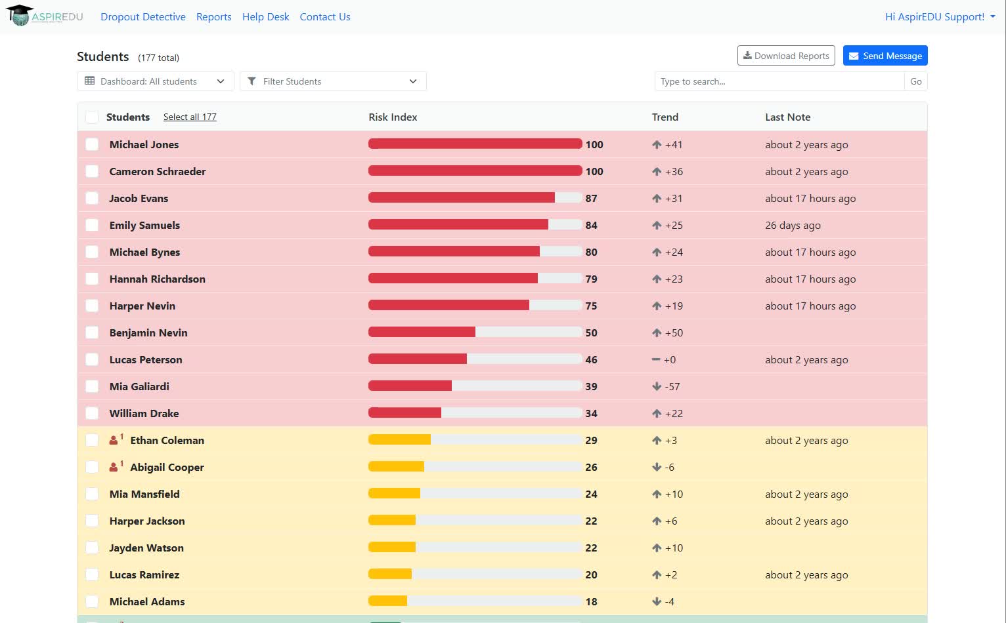Expand the Filter Students dropdown
Screen dimensions: 1006x623
pos(333,81)
